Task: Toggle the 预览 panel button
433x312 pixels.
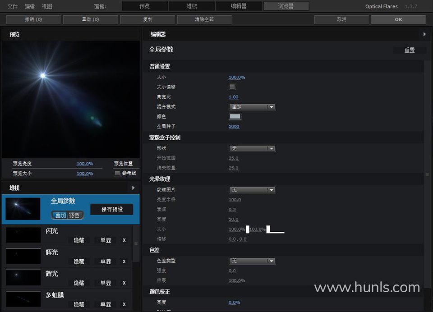Action: [x=145, y=6]
